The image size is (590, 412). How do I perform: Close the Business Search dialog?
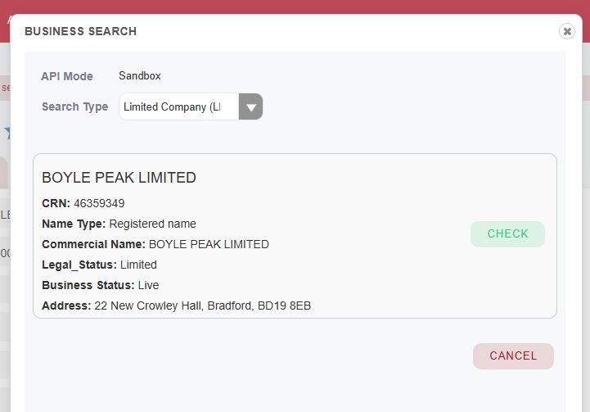tap(566, 31)
